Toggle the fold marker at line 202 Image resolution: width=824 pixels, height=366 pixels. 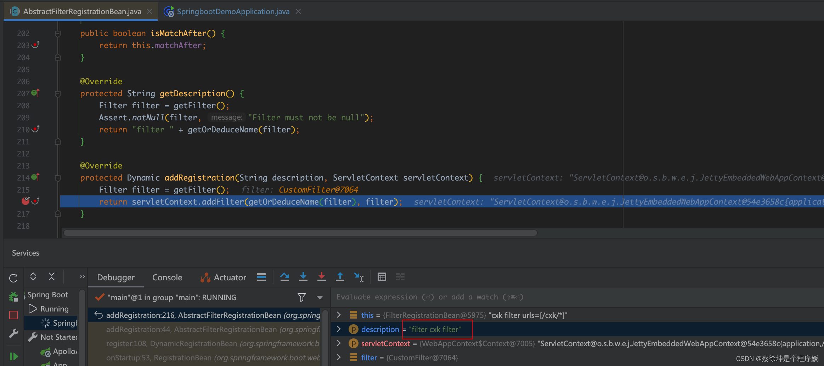tap(57, 34)
